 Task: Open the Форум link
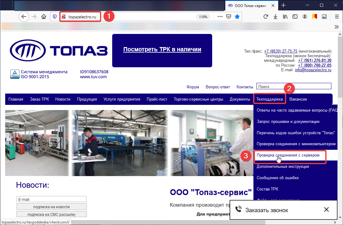click(193, 87)
